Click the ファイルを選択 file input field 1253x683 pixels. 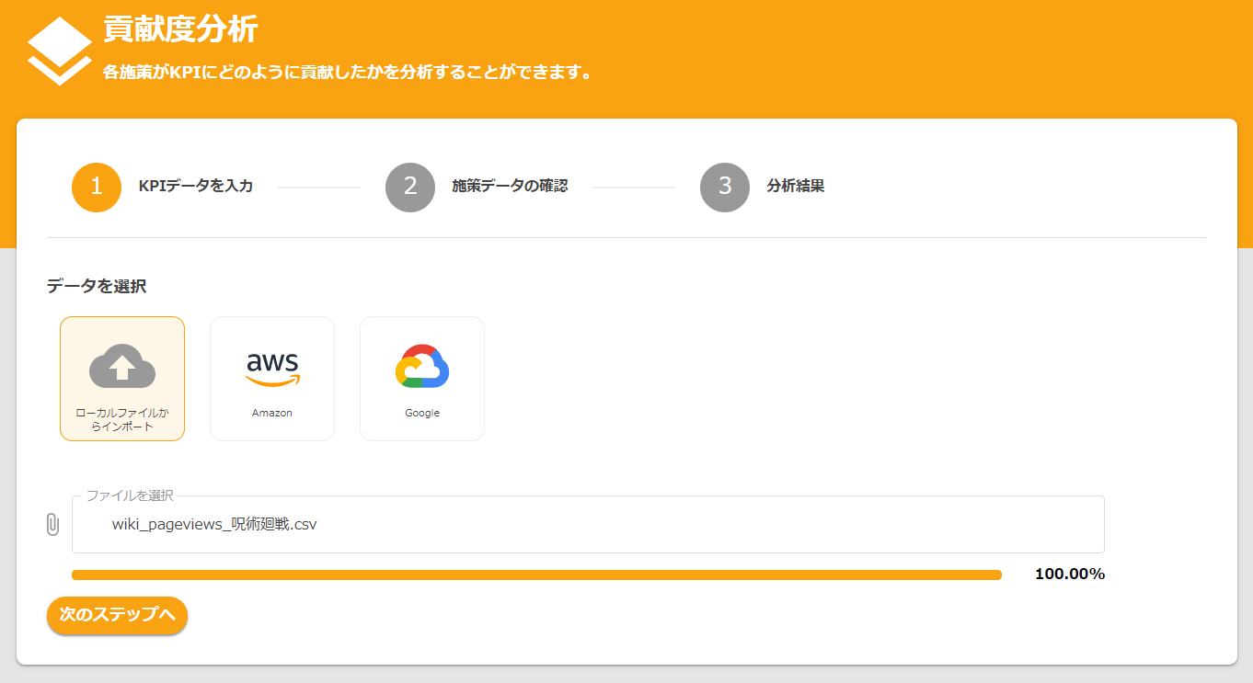click(x=588, y=524)
